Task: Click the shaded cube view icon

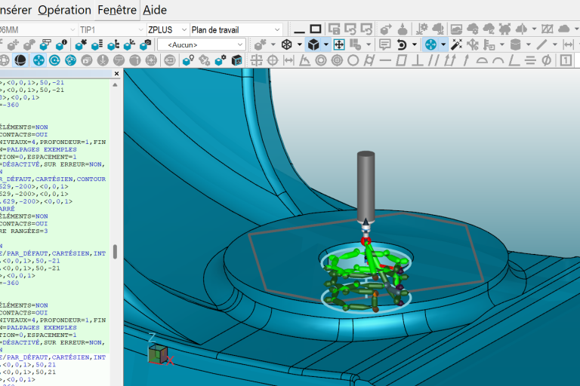Action: tap(313, 44)
